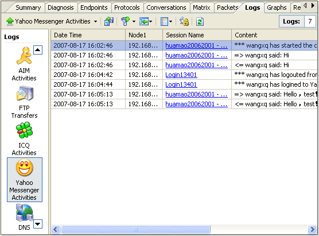The height and width of the screenshot is (236, 319).
Task: Open Yahoo Messenger Activities dropdown arrow
Action: [95, 22]
